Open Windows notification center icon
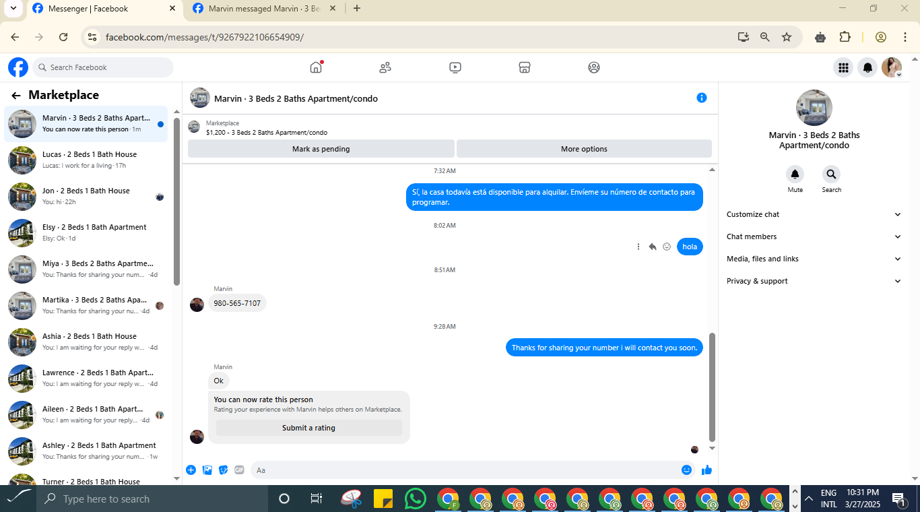 (898, 499)
